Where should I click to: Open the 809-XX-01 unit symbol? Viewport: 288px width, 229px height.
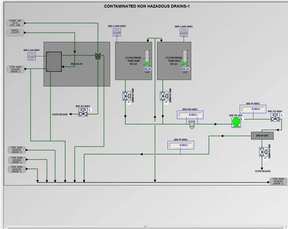coord(54,62)
